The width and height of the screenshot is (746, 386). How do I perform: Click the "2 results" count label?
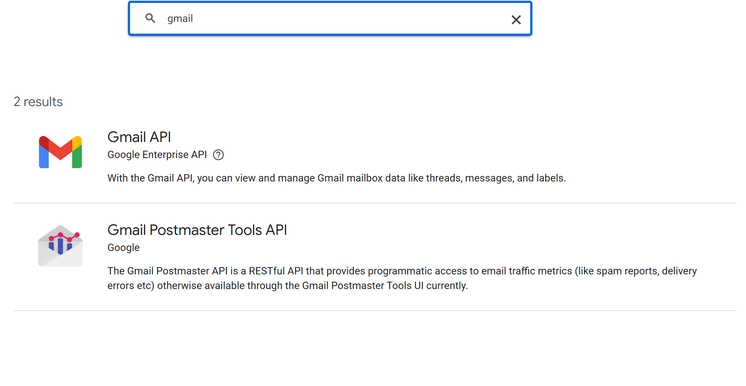[38, 102]
